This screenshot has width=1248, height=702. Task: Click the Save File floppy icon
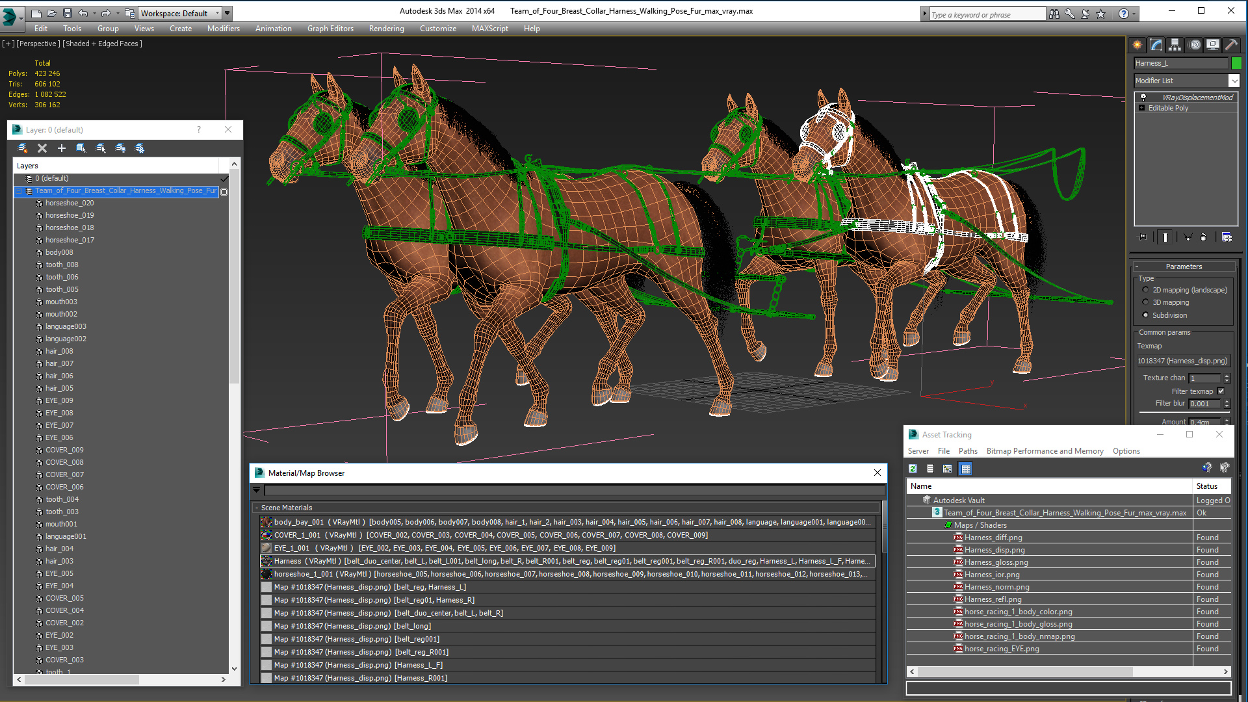coord(67,13)
